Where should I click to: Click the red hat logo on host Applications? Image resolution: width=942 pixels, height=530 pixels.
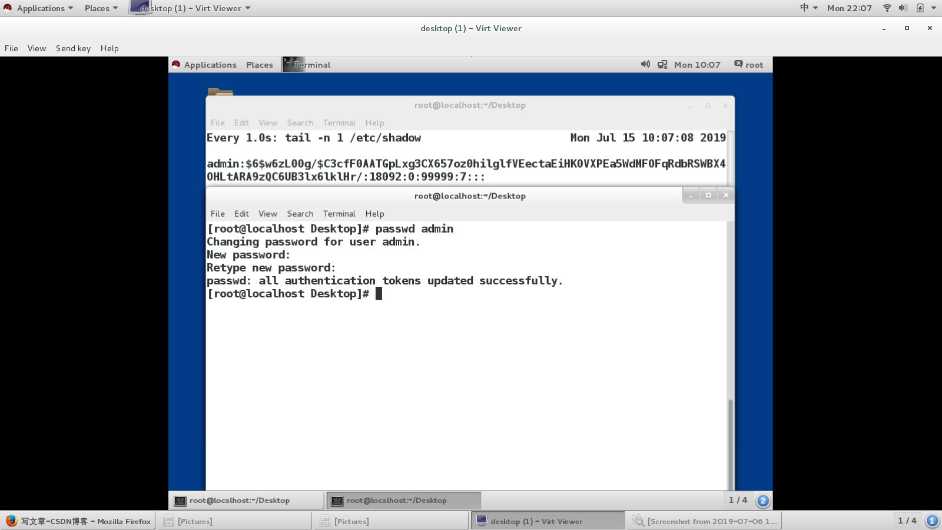(8, 8)
